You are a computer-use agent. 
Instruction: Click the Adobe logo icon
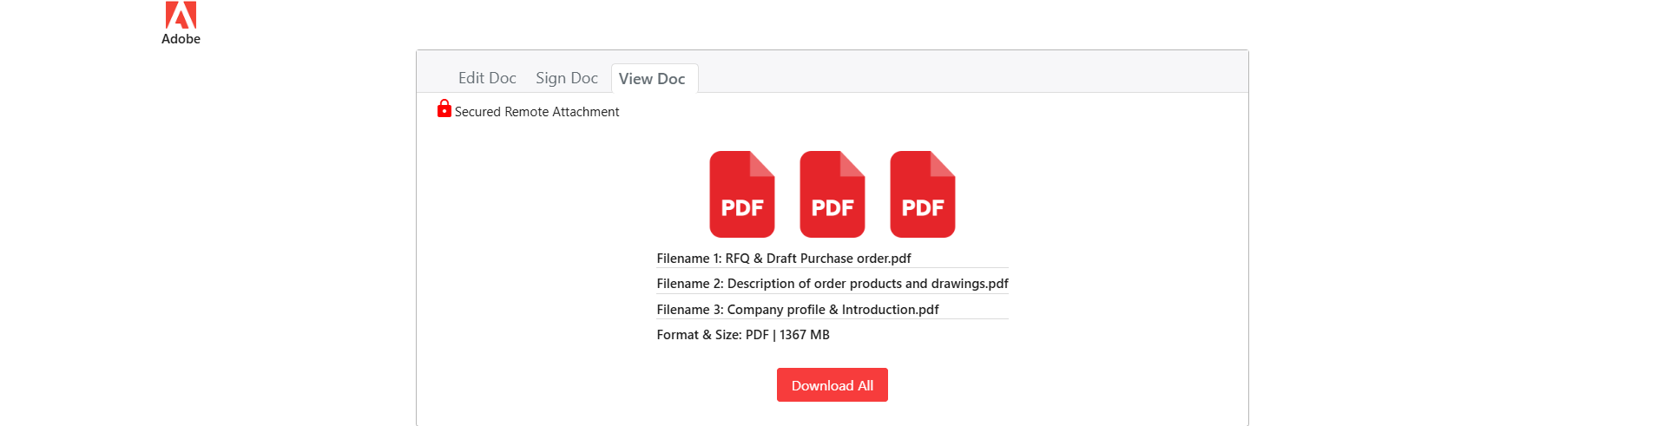pos(181,15)
